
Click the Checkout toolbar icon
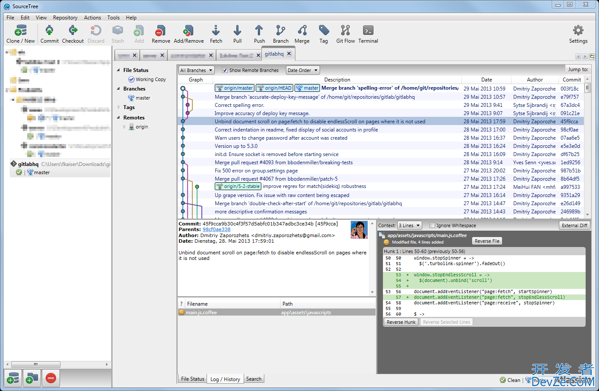click(x=73, y=34)
